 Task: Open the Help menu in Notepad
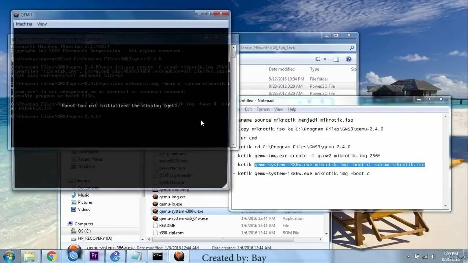(x=292, y=109)
